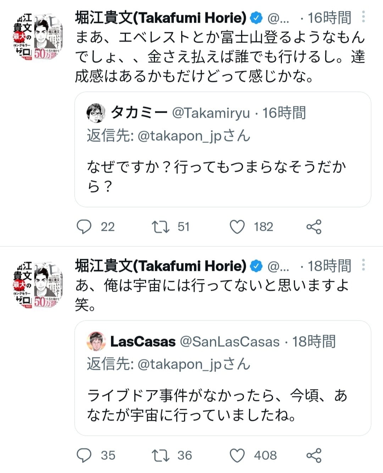
Task: Open タカミー's avatar in quoted tweet
Action: point(96,113)
